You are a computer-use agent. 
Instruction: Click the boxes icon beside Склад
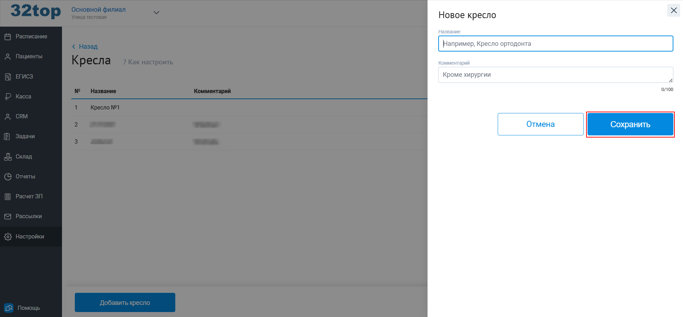(x=7, y=157)
